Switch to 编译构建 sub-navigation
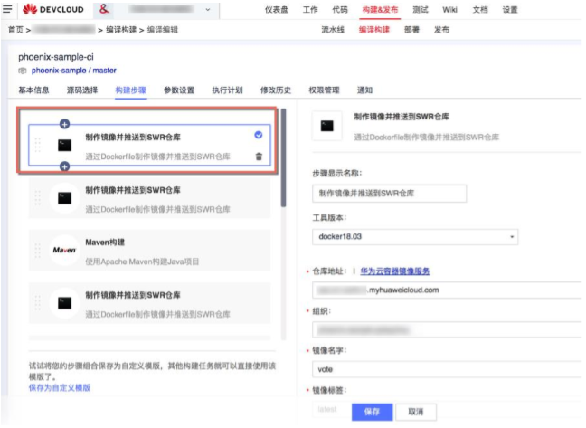586x428 pixels. pyautogui.click(x=373, y=30)
